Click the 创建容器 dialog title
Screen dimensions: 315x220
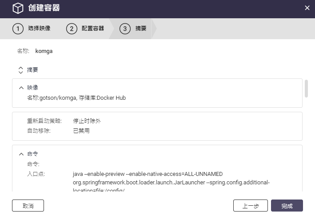[44, 8]
